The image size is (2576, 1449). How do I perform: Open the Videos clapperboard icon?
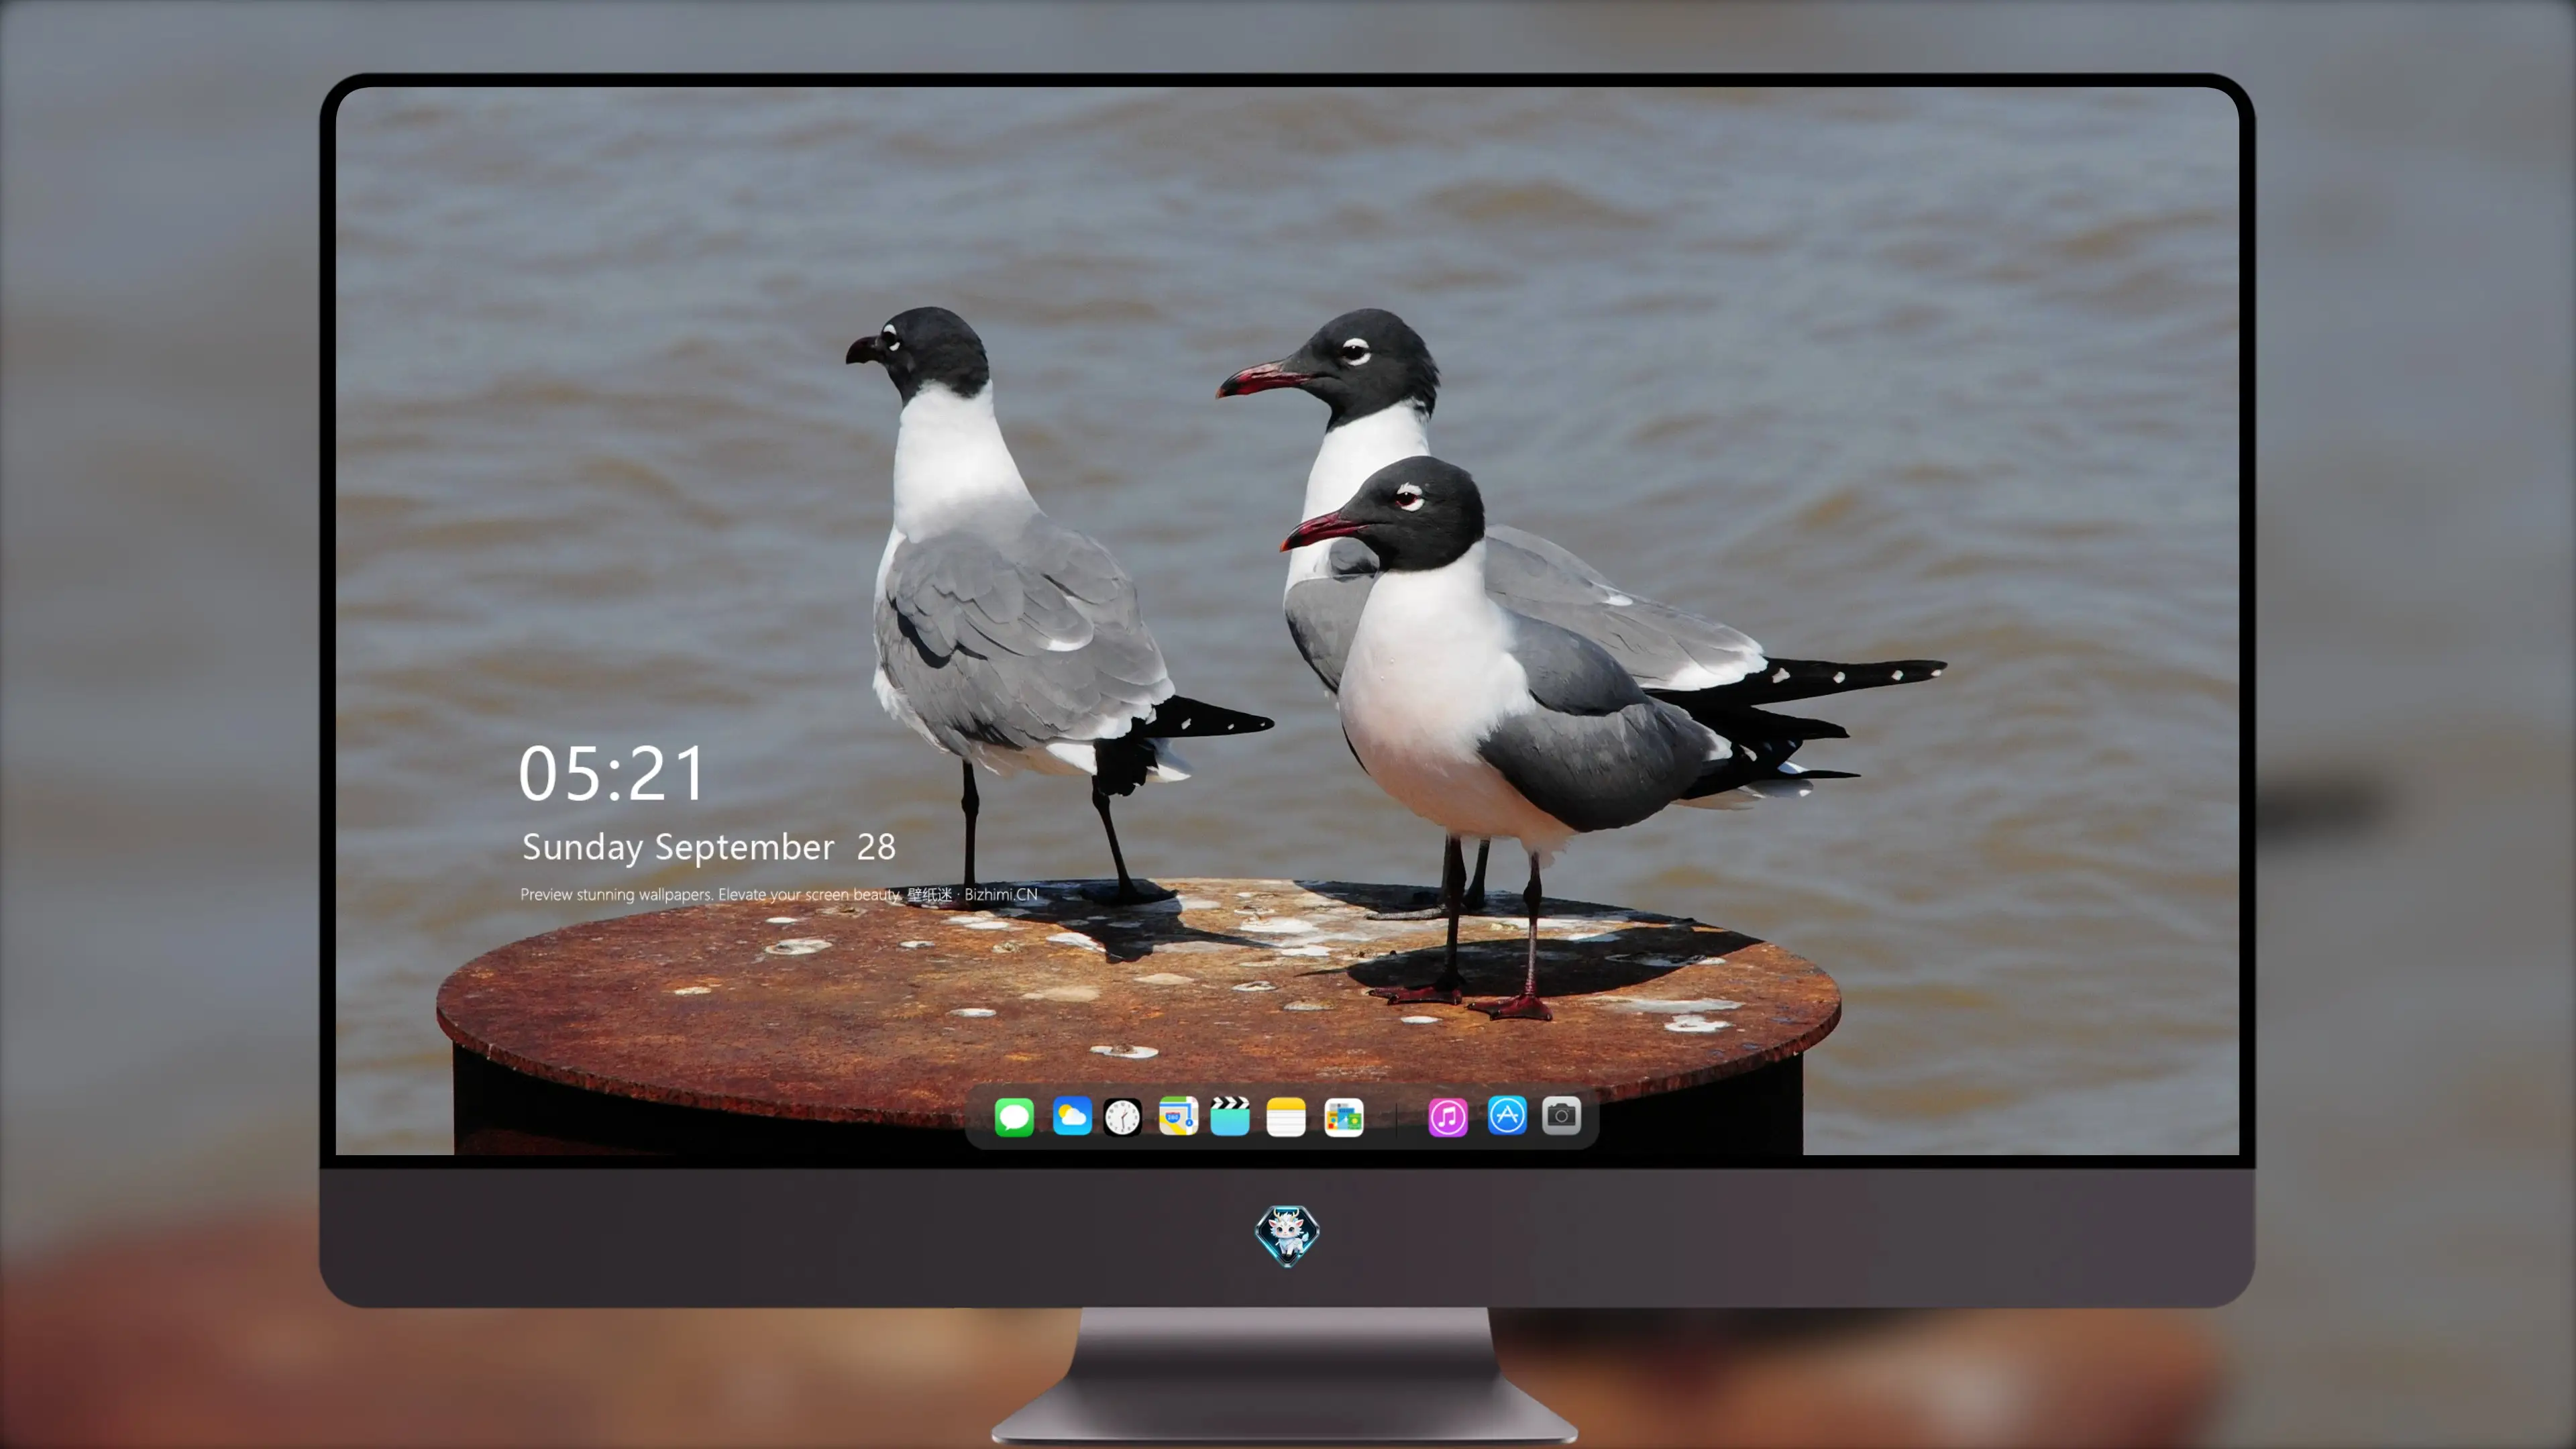click(x=1230, y=1116)
